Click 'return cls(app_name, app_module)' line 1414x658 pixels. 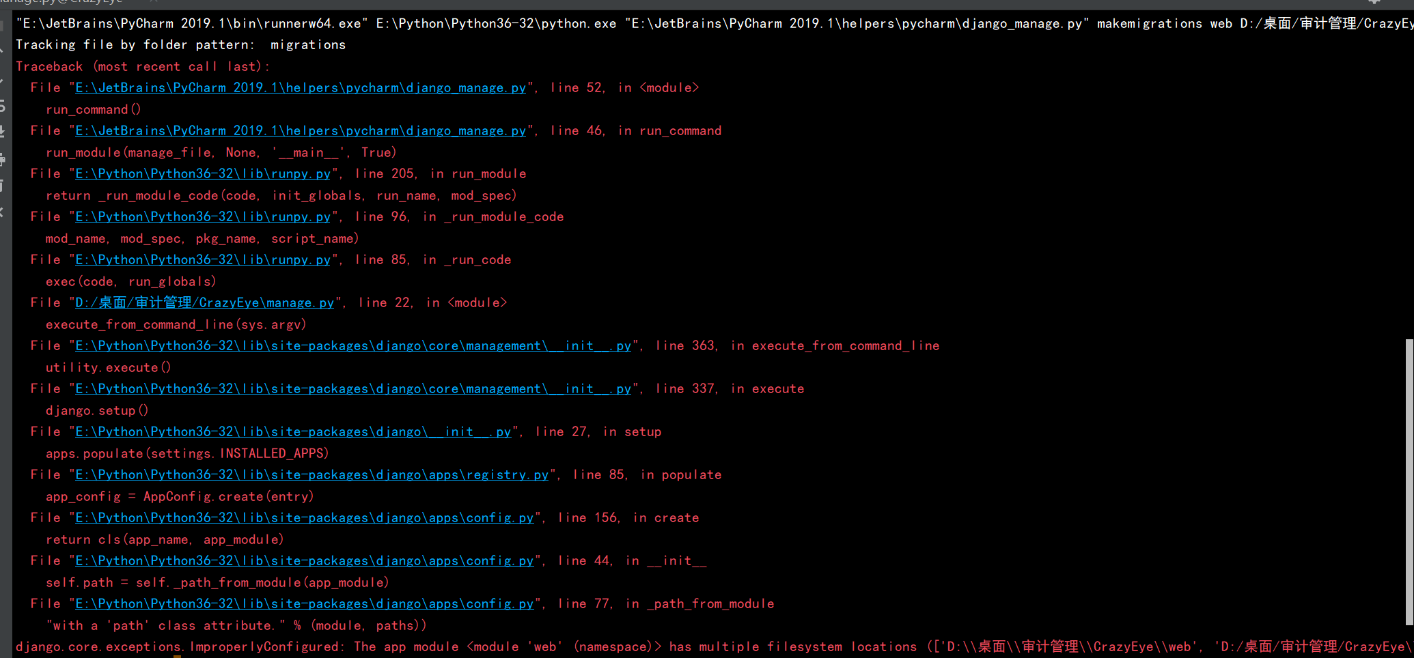[165, 540]
